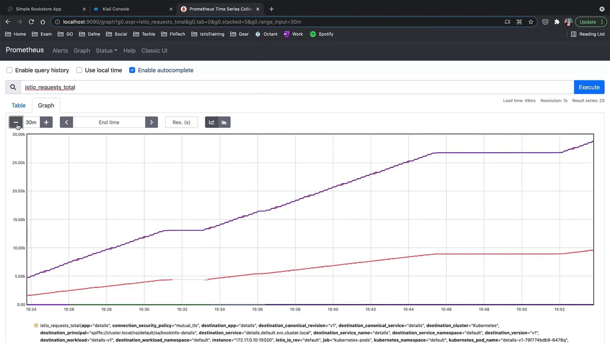The width and height of the screenshot is (610, 343).
Task: Decrease the 30m range with the minus button
Action: click(16, 122)
